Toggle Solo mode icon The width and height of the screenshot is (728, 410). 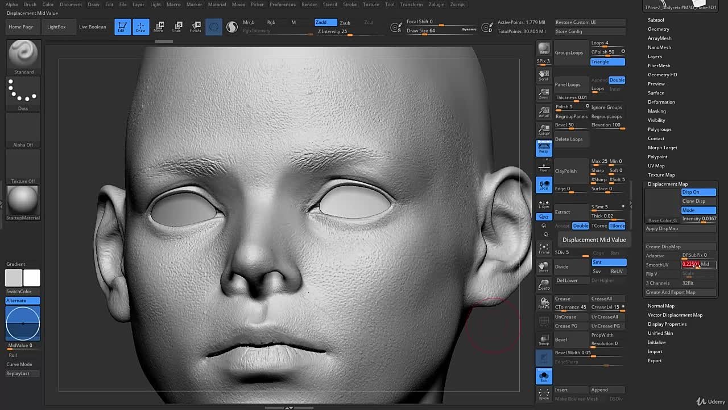coord(544,376)
